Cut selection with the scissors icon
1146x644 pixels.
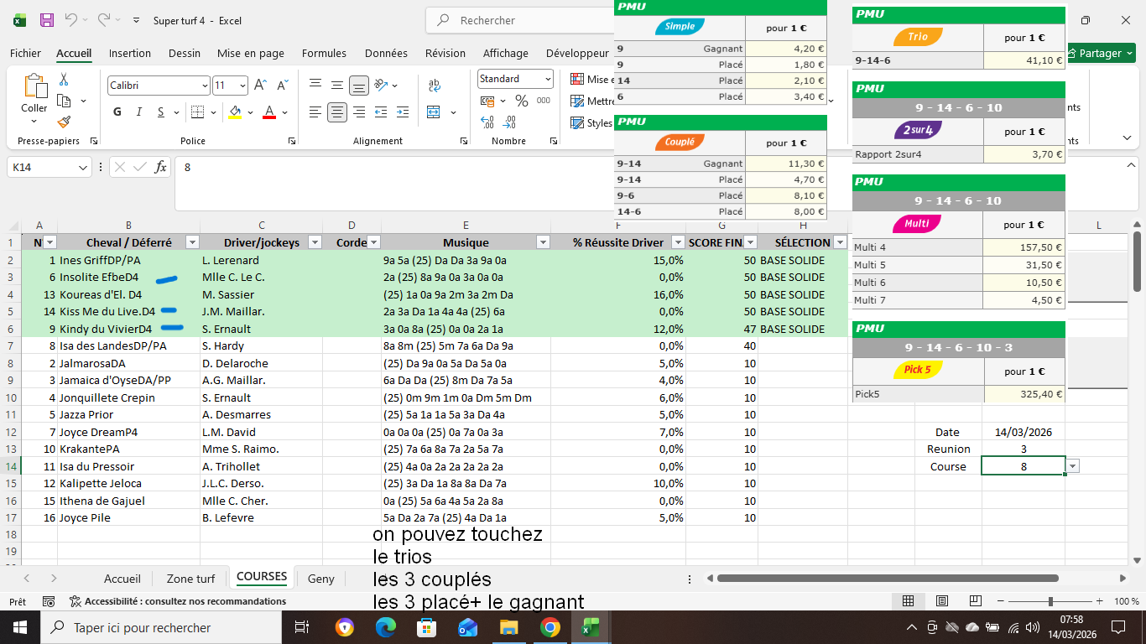pyautogui.click(x=64, y=80)
